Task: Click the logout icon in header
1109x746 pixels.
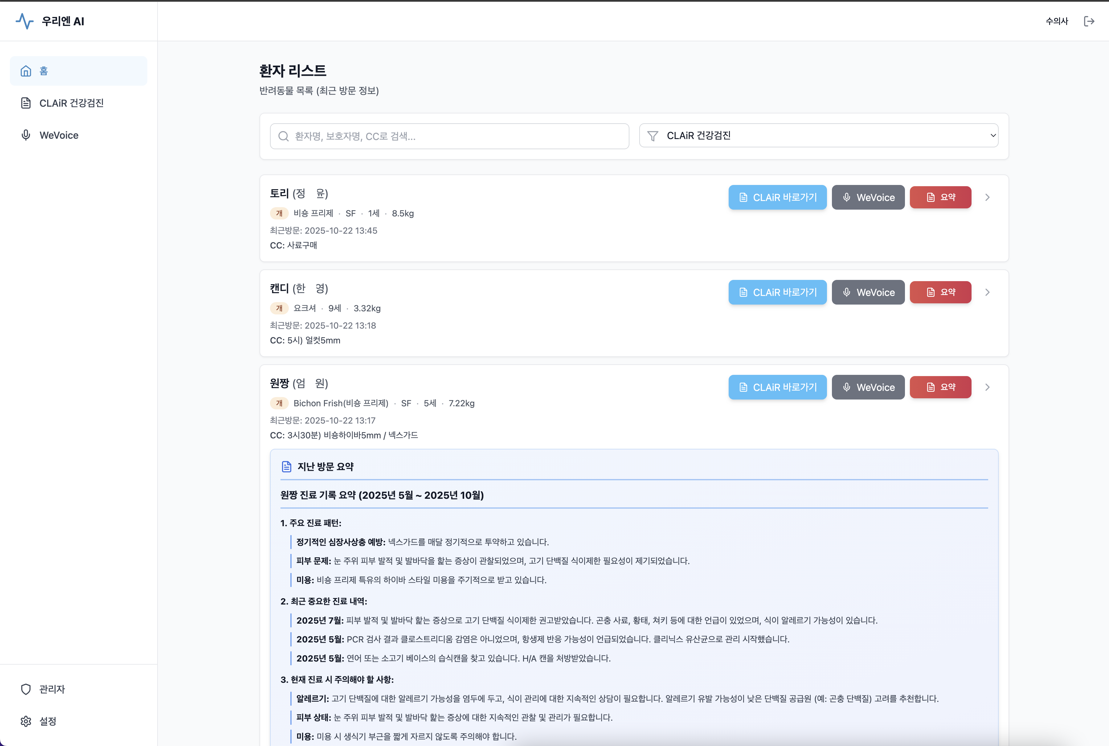Action: click(x=1089, y=21)
